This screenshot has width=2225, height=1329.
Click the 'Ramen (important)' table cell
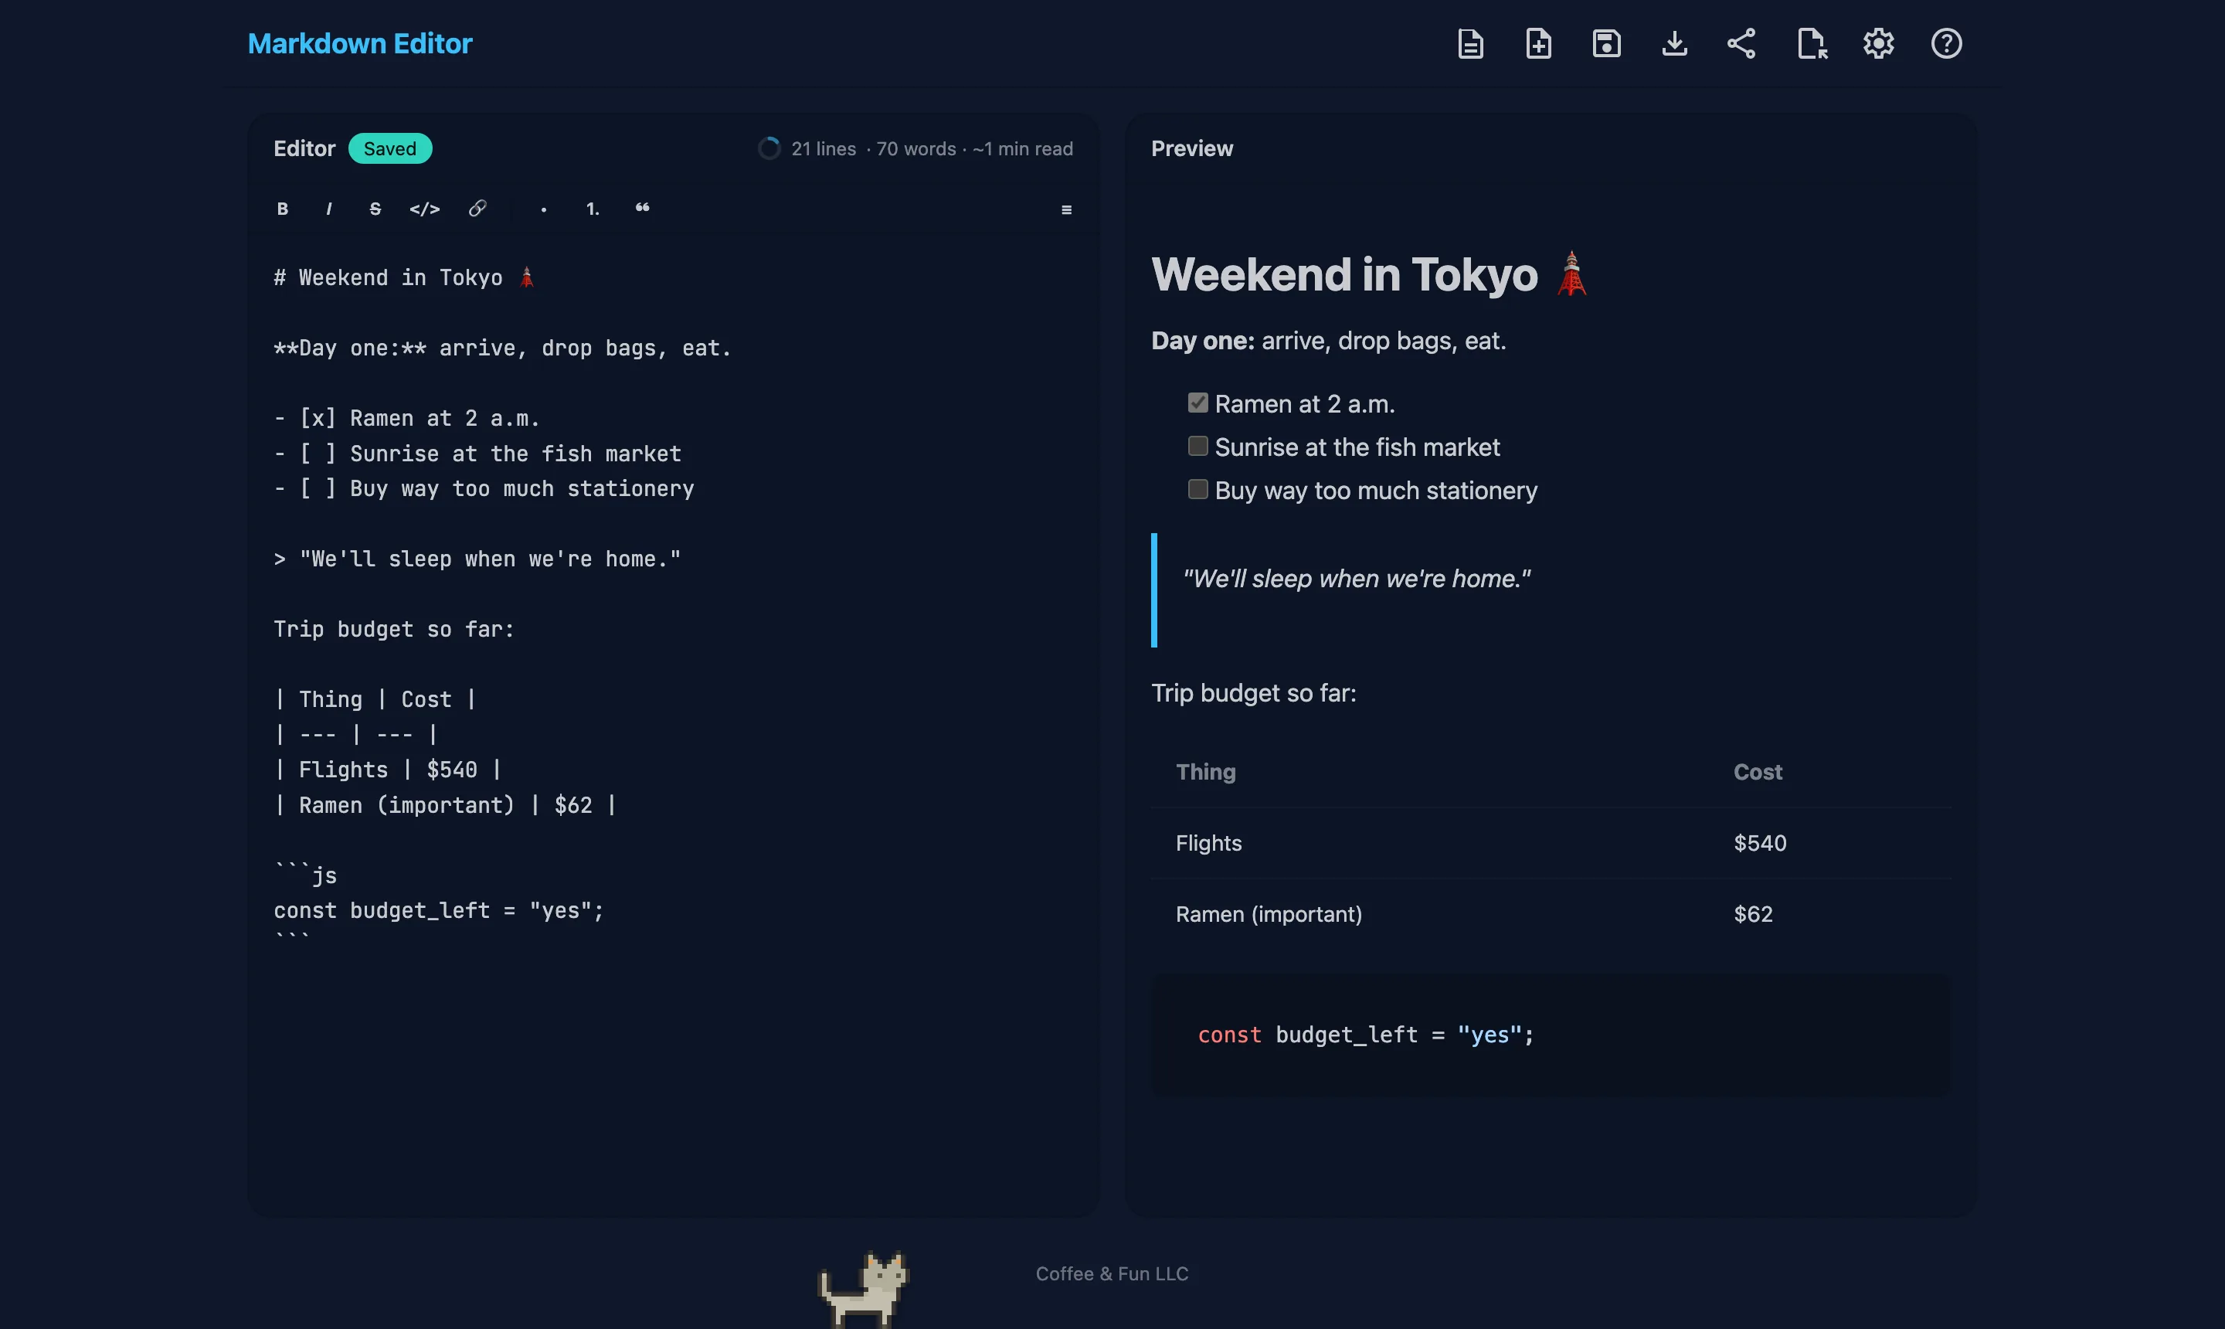point(1269,914)
